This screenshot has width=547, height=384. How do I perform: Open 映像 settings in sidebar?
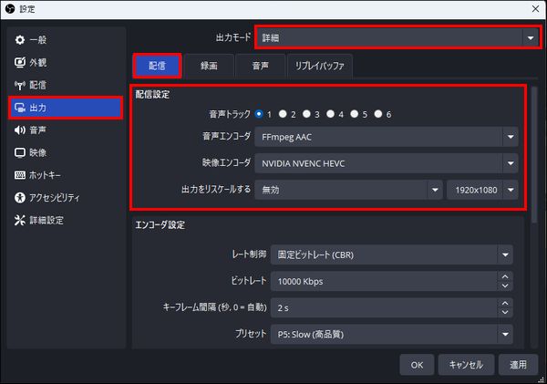(66, 152)
